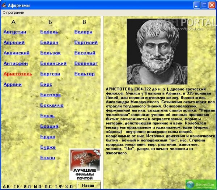This screenshot has width=217, height=190.
Task: Click the Афоризмы app icon in title bar
Action: tap(4, 5)
